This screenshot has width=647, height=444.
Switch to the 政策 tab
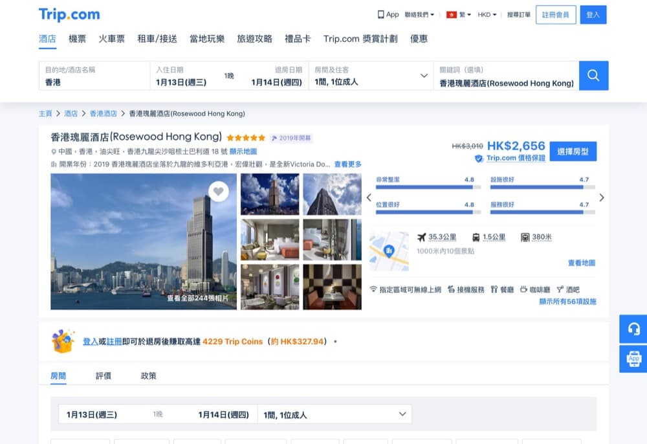[149, 375]
